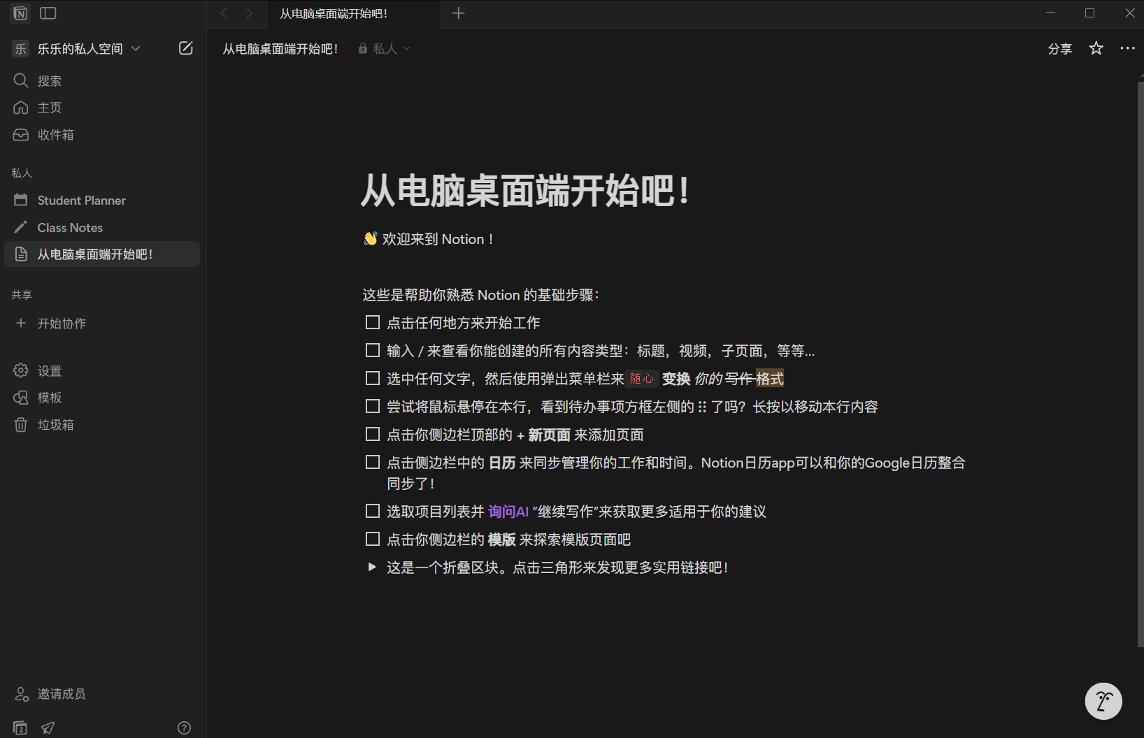Create a new page with compose icon
Image resolution: width=1144 pixels, height=738 pixels.
coord(186,48)
